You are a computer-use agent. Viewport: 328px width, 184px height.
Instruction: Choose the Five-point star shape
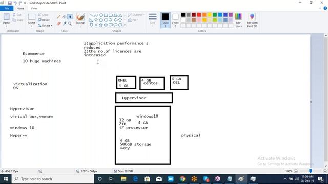pyautogui.click(x=101, y=25)
